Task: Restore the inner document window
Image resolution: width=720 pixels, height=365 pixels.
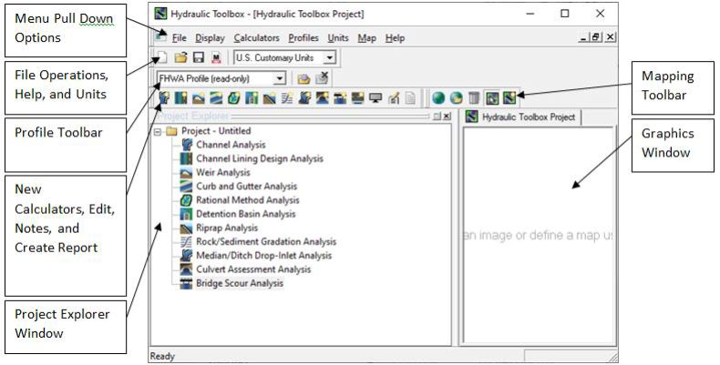Action: (596, 37)
